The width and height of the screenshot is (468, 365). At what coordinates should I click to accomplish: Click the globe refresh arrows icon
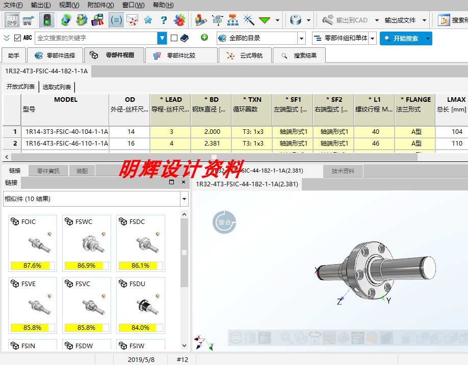(66, 20)
